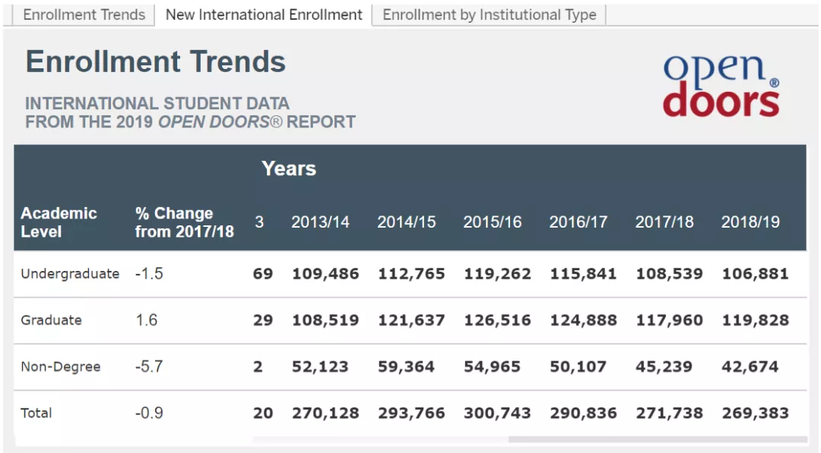
Task: Click the Non-Degree row label
Action: 61,366
